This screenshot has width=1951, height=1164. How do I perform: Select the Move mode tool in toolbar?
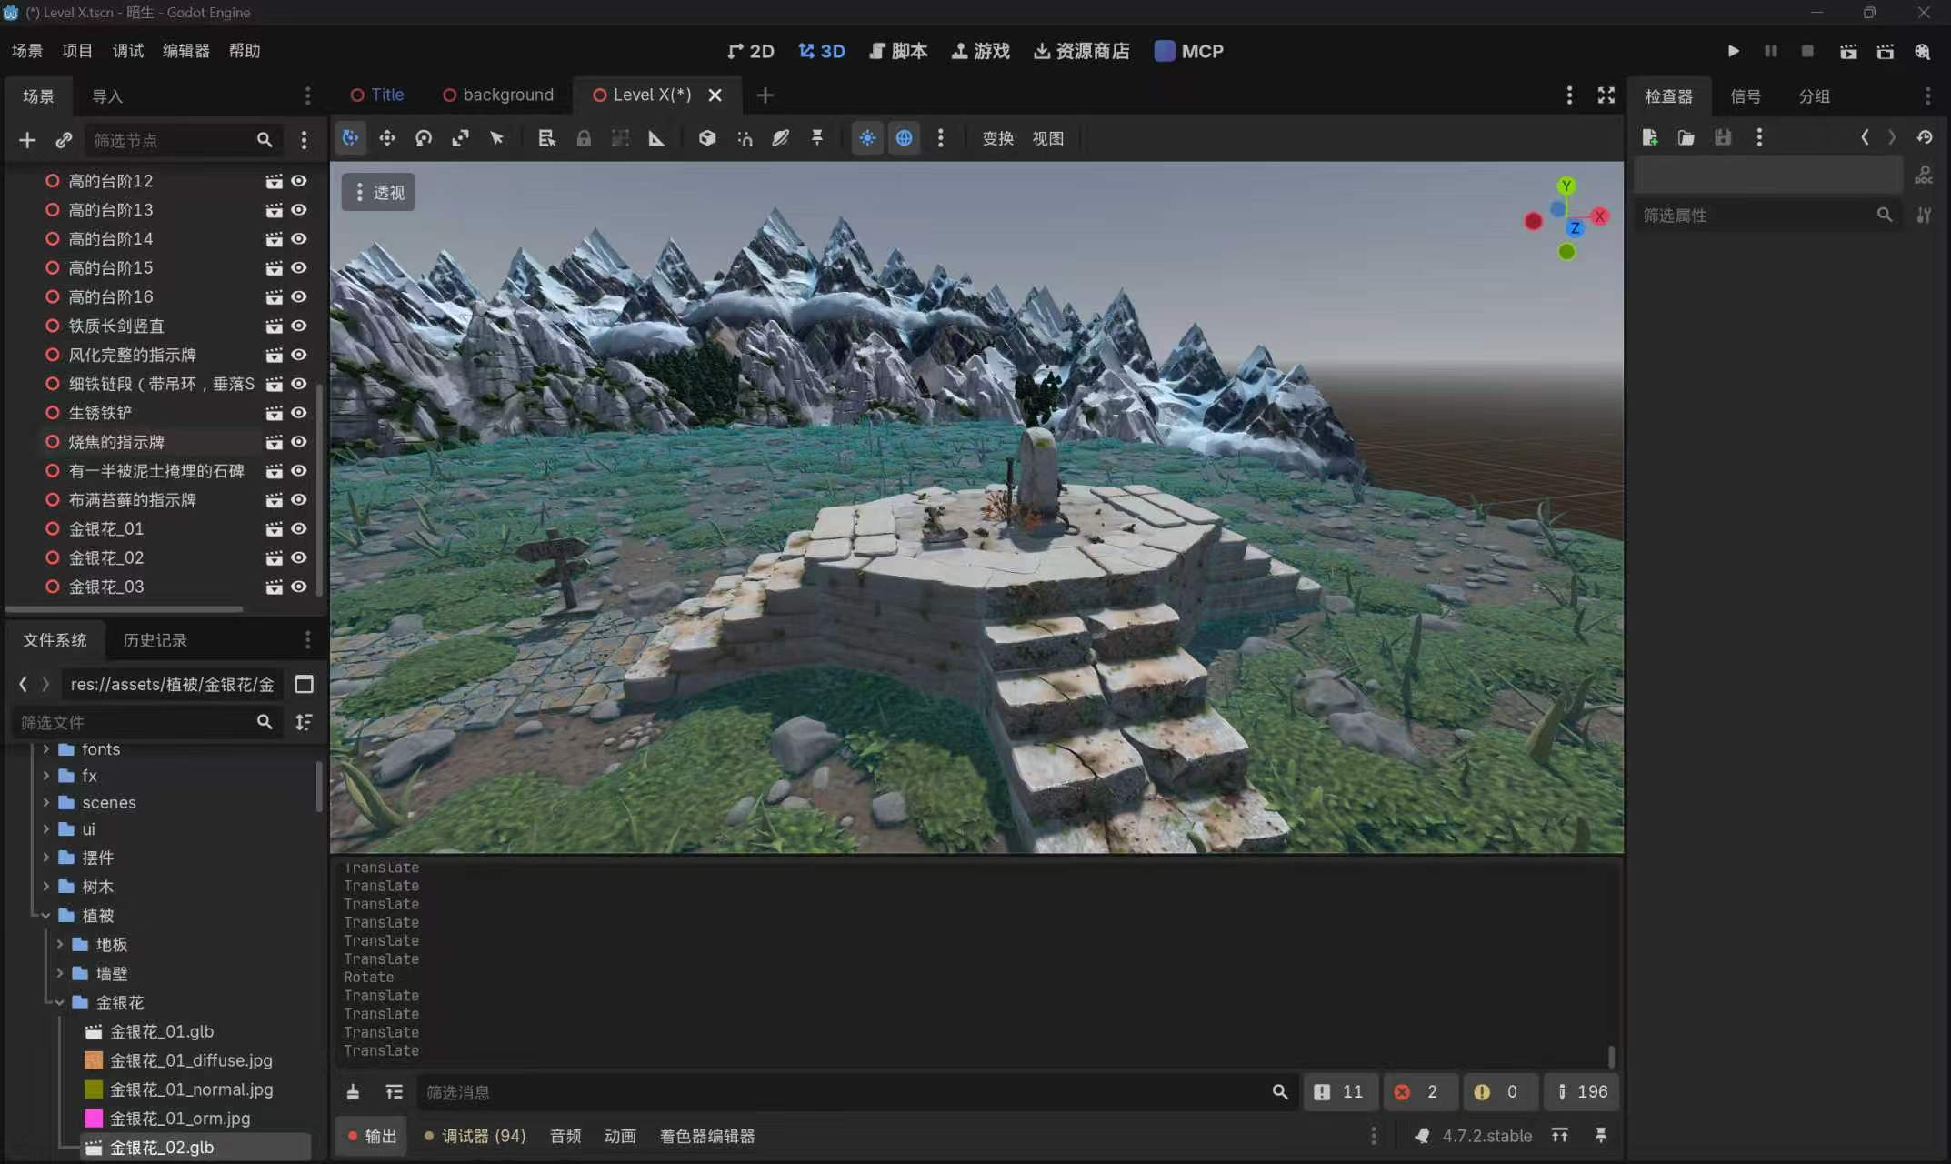[x=387, y=138]
